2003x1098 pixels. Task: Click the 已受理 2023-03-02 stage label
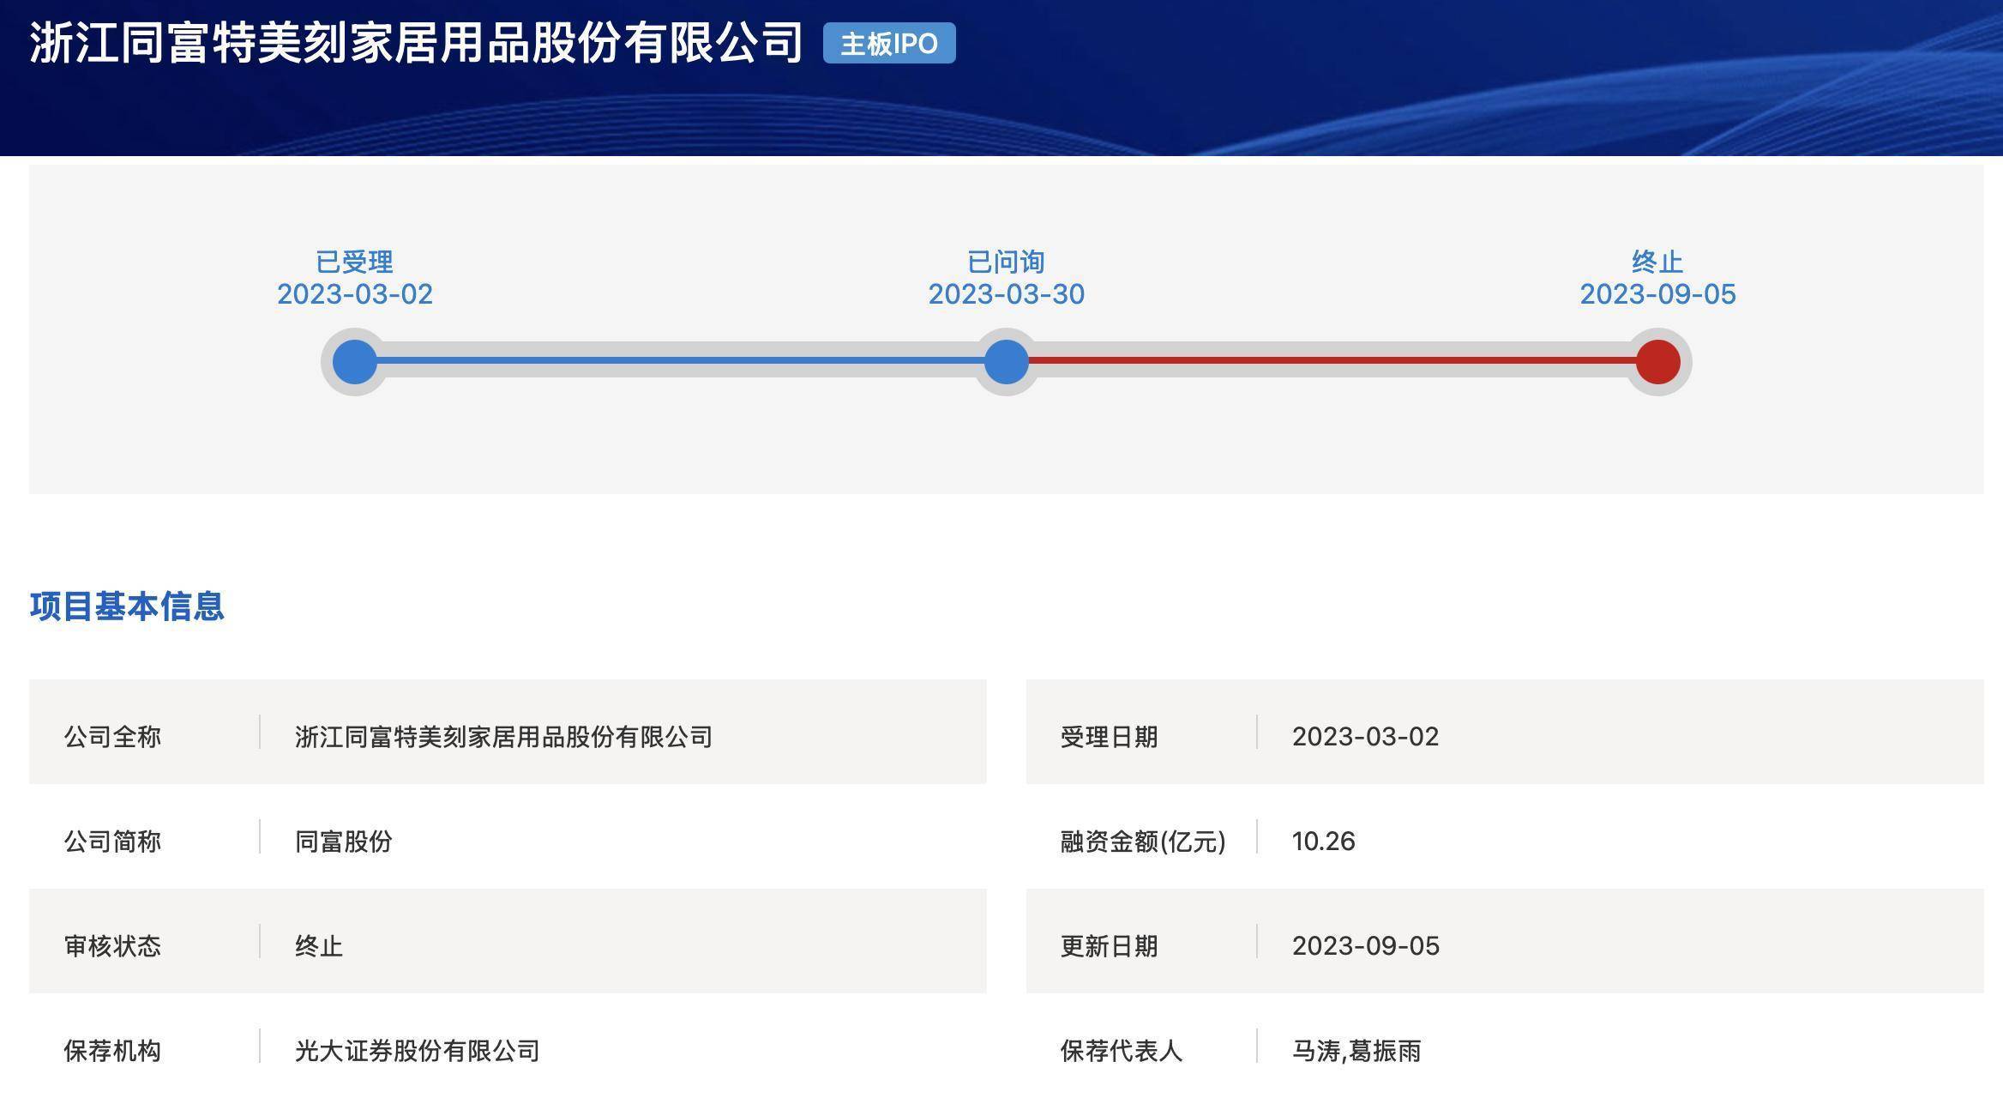[x=355, y=278]
